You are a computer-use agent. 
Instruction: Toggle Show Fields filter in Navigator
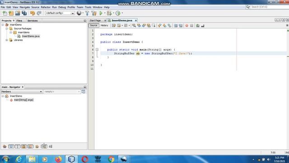[11, 147]
